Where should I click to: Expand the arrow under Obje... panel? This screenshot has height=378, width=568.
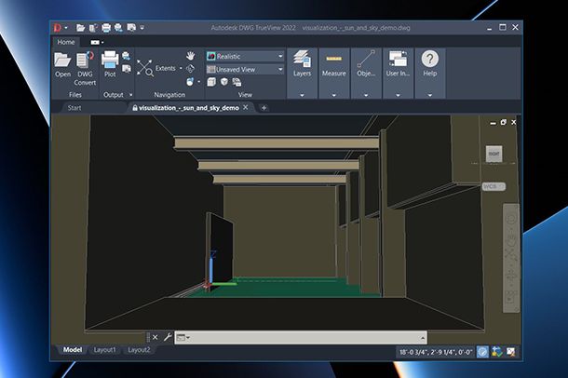[366, 95]
